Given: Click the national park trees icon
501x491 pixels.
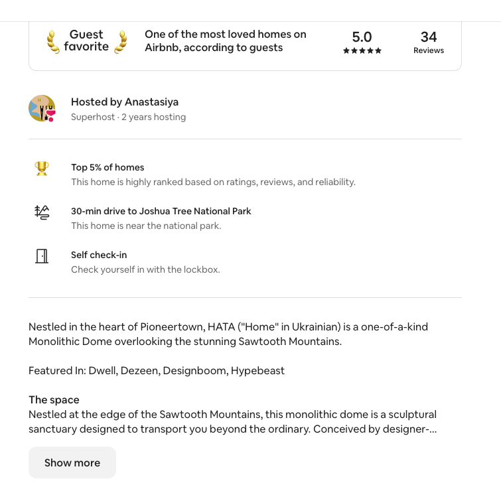Looking at the screenshot, I should (x=42, y=212).
